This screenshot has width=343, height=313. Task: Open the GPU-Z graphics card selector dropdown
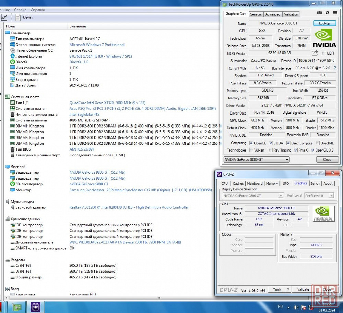pyautogui.click(x=257, y=159)
